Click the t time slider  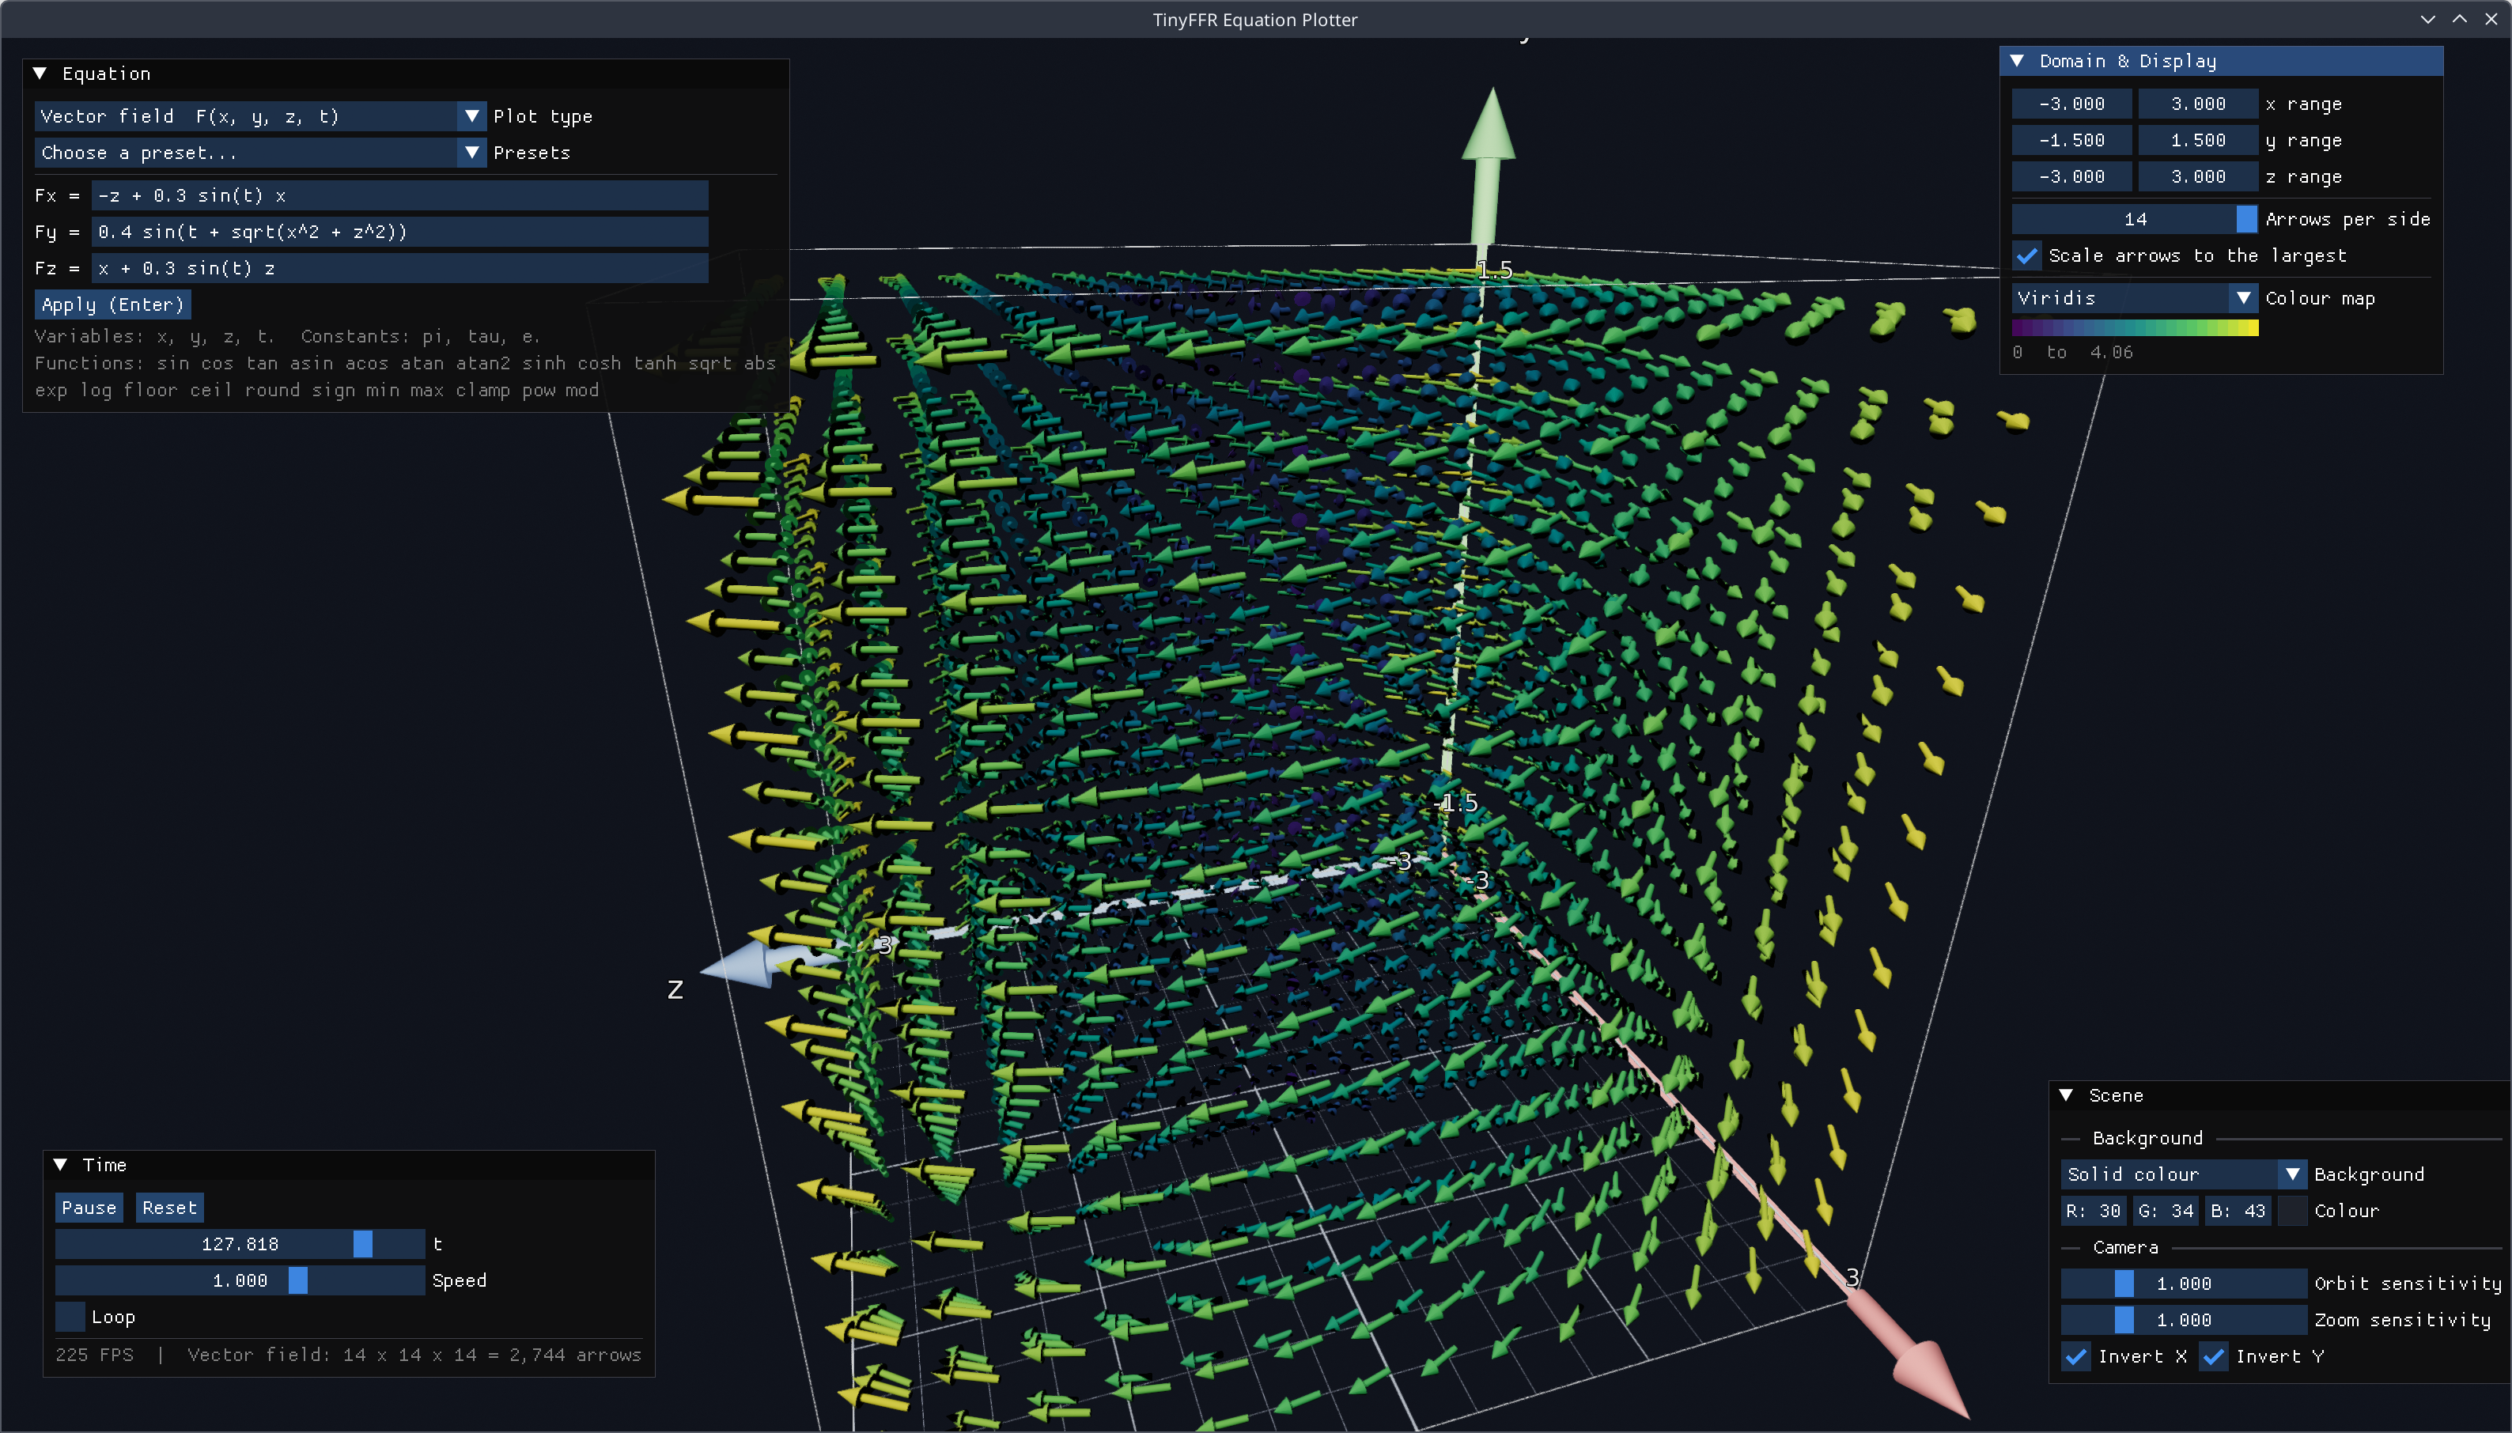240,1244
